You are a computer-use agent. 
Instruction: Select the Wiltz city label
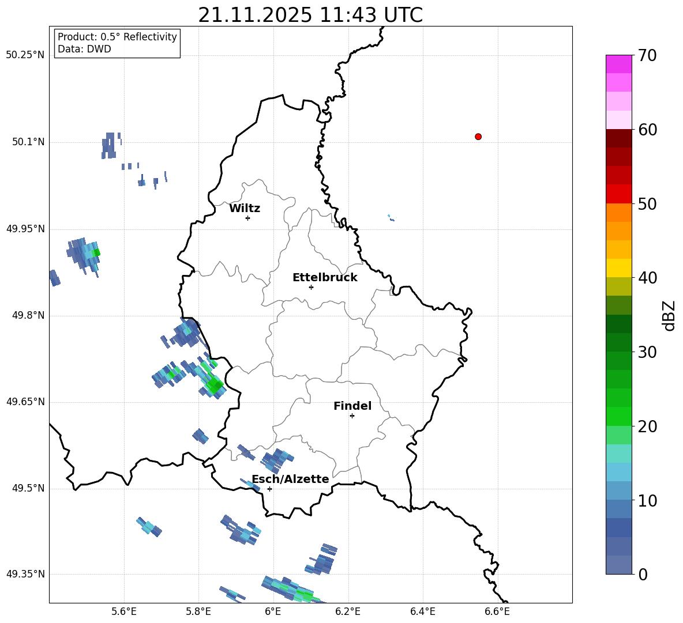(x=245, y=209)
